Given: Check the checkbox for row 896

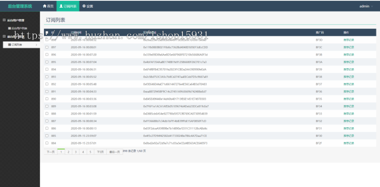Looking at the screenshot, I should 47,55.
